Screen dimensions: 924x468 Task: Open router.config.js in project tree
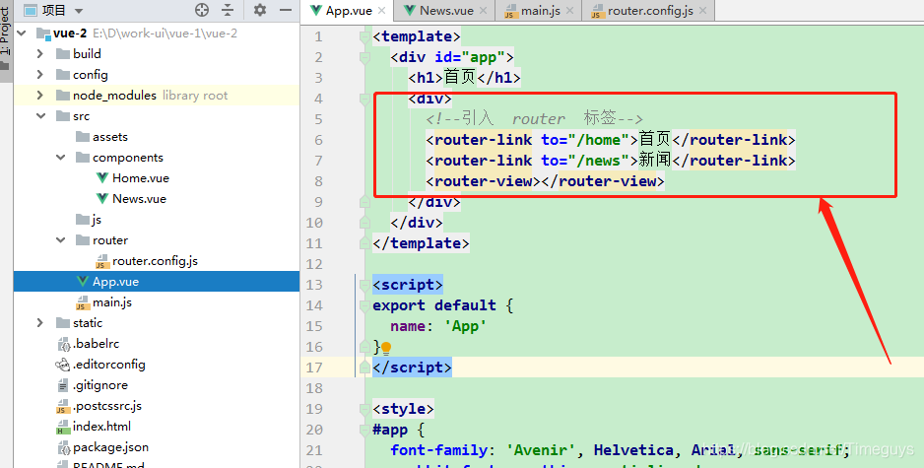coord(155,261)
